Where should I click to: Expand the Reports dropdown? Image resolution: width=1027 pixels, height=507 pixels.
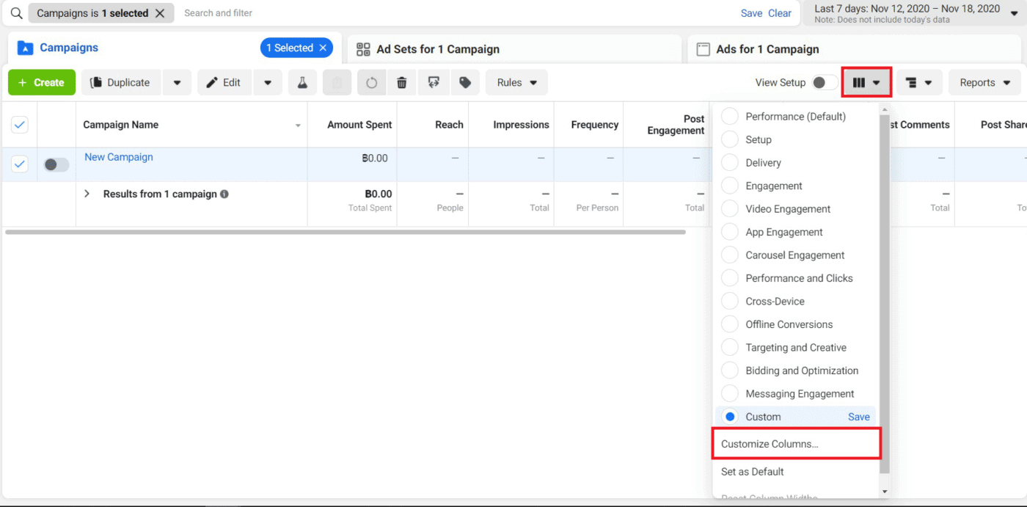point(984,83)
